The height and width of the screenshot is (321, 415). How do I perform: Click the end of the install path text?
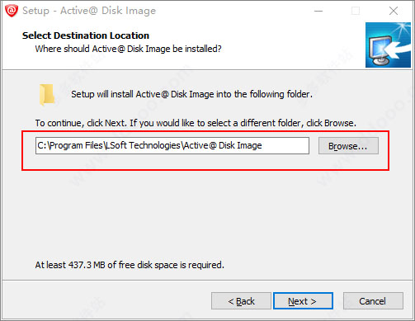262,145
